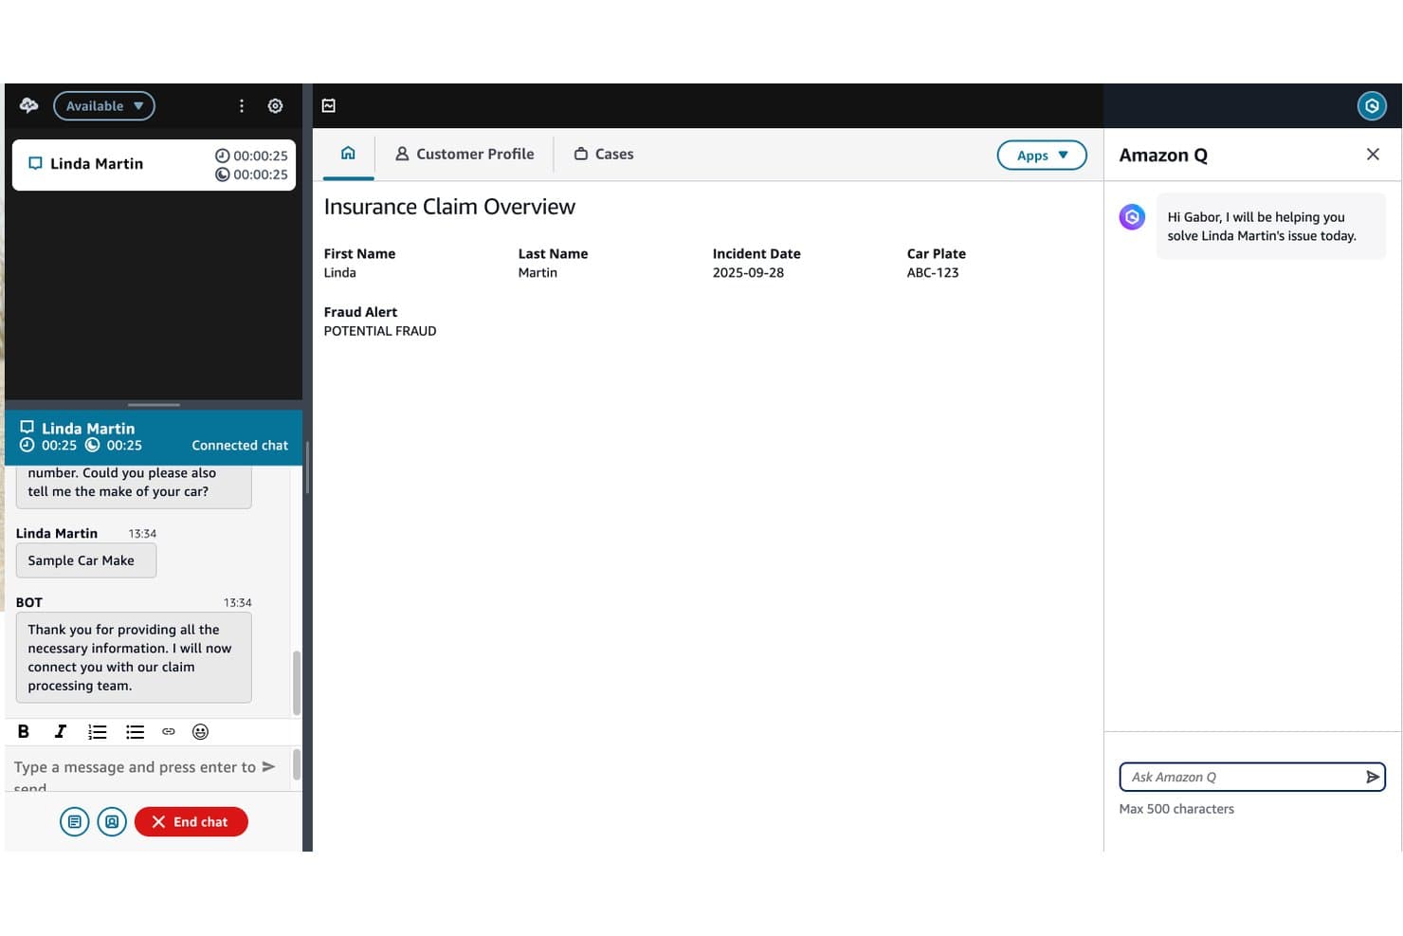End chat with Linda Martin
This screenshot has height=936, width=1403.
click(191, 822)
